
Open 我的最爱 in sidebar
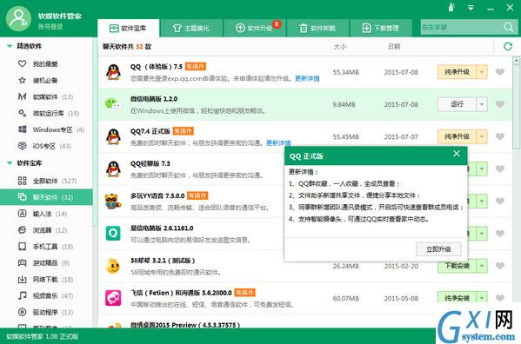point(46,63)
